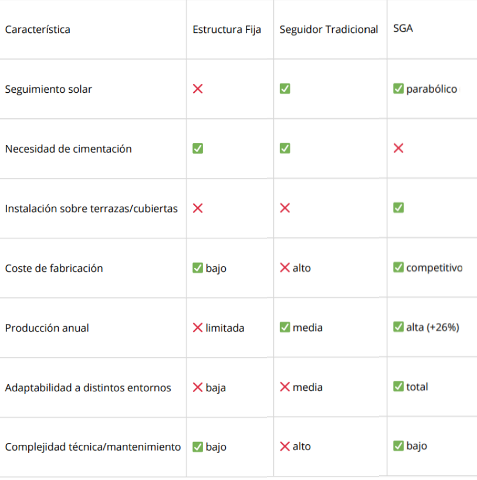Click checkmark beside 'media' in Producción row
Screen dimensions: 477x480
click(285, 327)
